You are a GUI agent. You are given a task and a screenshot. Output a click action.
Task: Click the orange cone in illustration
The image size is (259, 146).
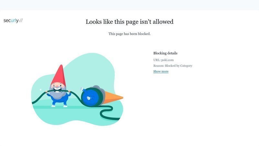point(114,98)
